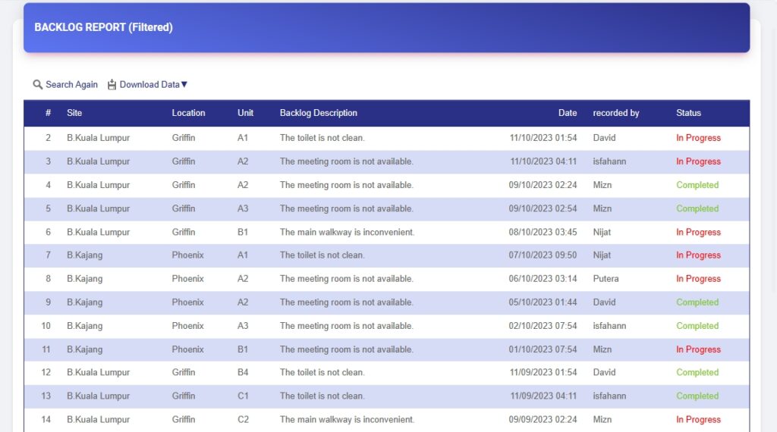
Task: Open the Download Data dropdown arrow
Action: click(x=184, y=85)
